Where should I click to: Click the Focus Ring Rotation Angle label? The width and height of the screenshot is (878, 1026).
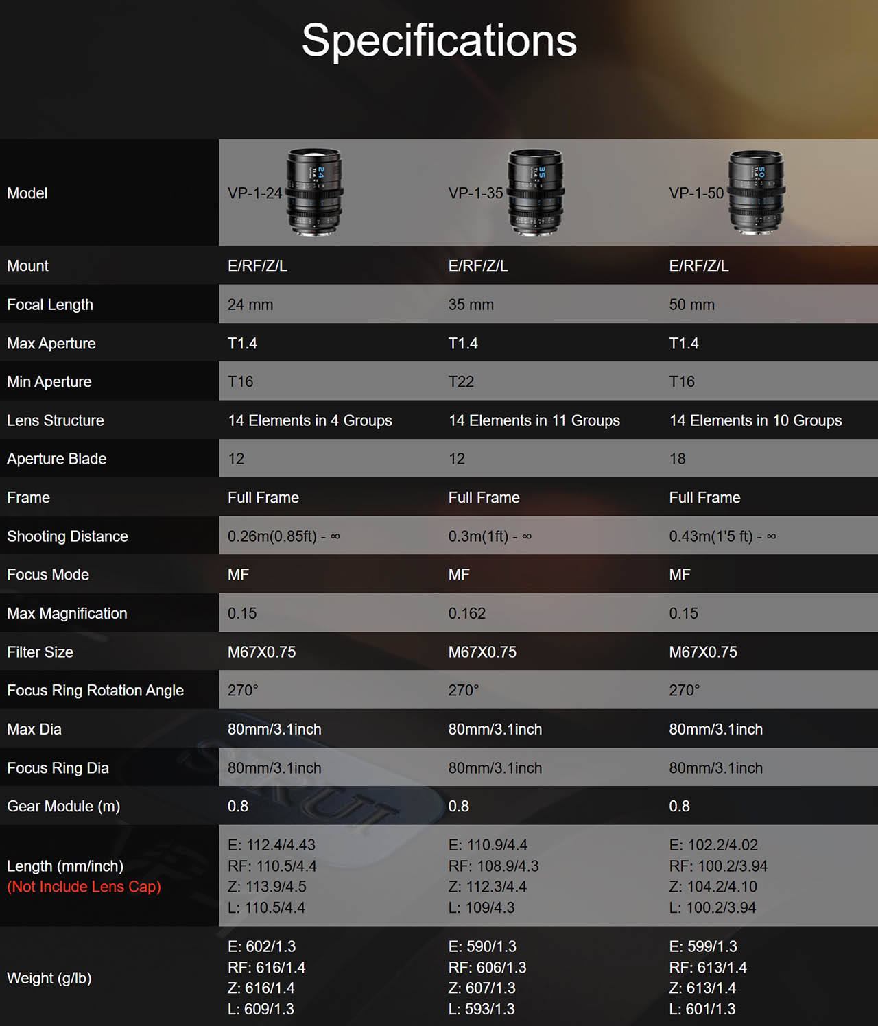click(x=95, y=691)
